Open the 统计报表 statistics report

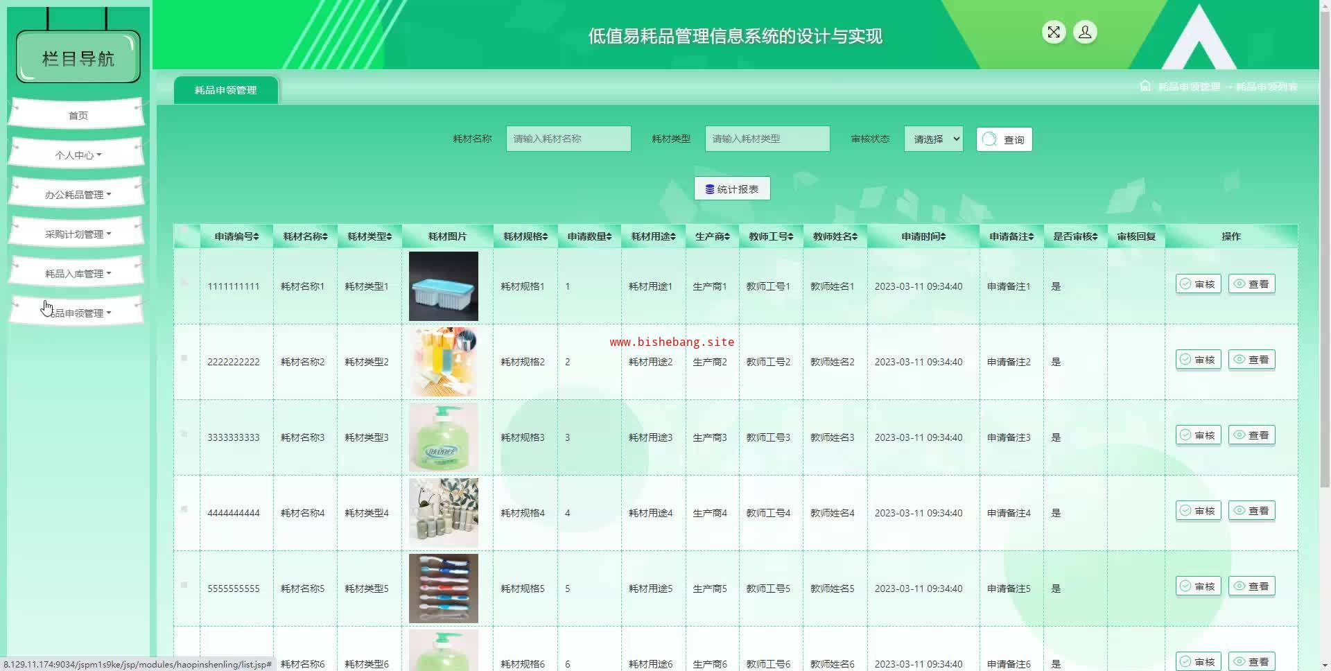(732, 189)
